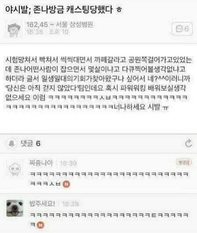This screenshot has width=197, height=233.
Task: Tap the 첫댓글 first-comment badge
Action: point(184,162)
